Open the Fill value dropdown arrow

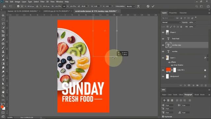(195, 27)
